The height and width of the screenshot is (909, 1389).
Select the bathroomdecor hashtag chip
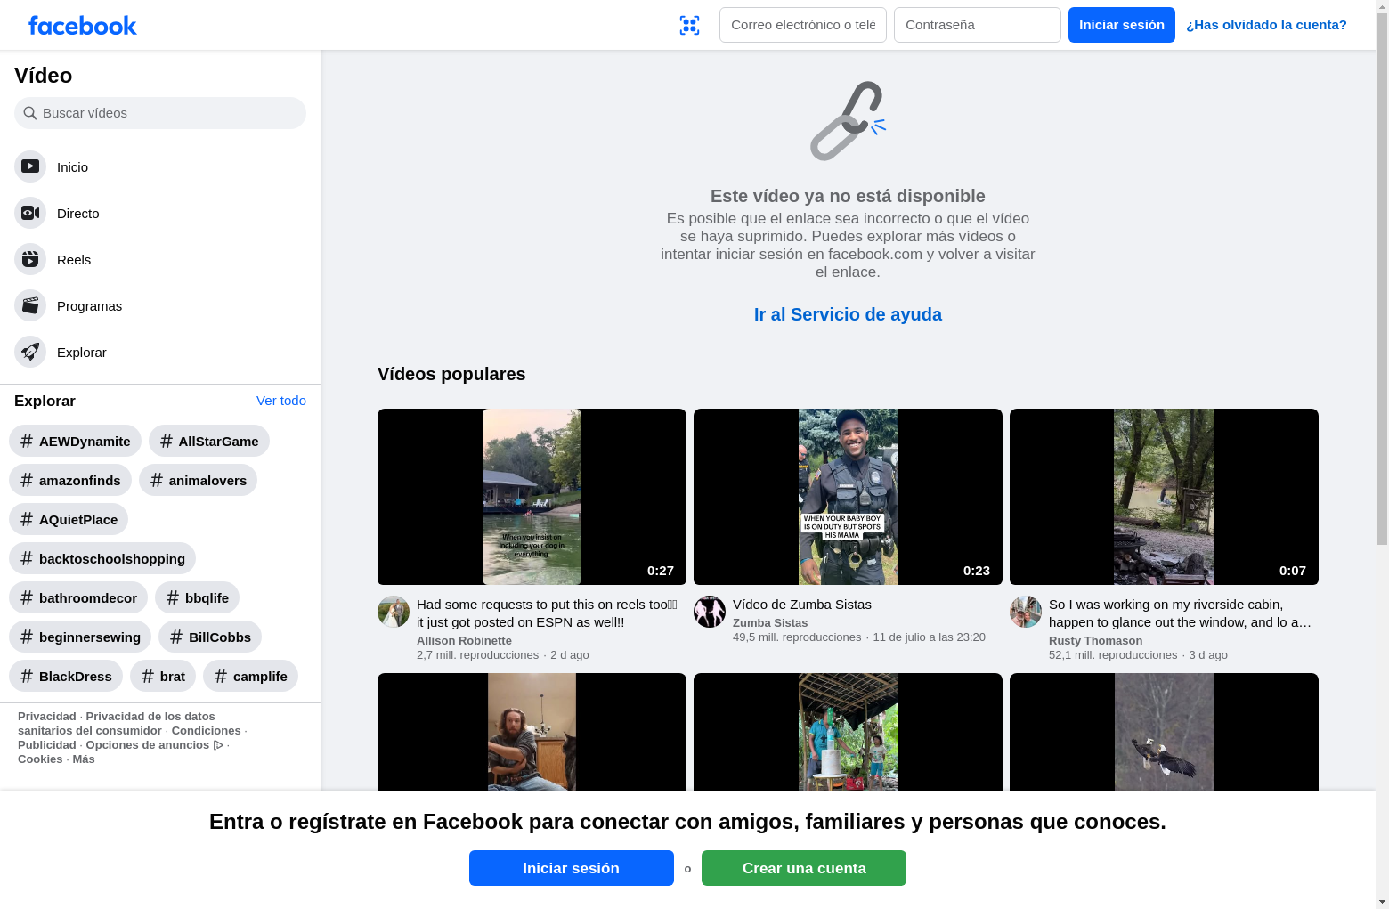tap(78, 597)
